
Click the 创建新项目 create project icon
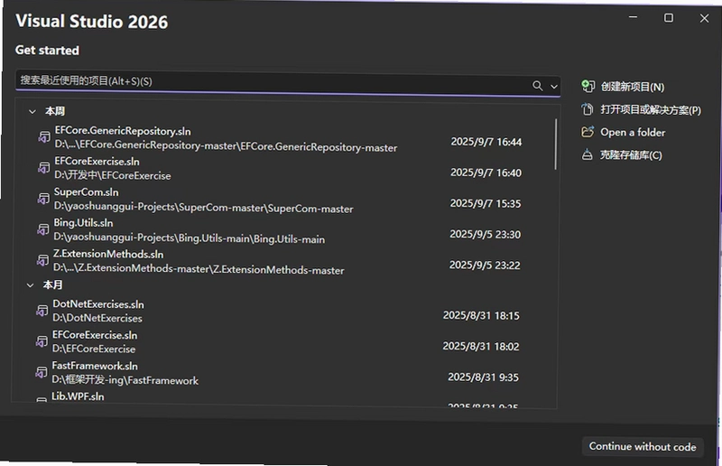[588, 86]
